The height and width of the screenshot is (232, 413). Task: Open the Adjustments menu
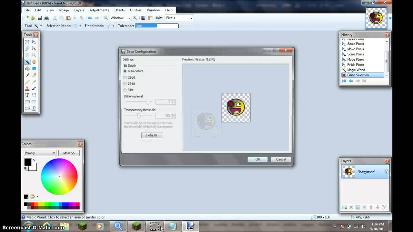pos(99,10)
